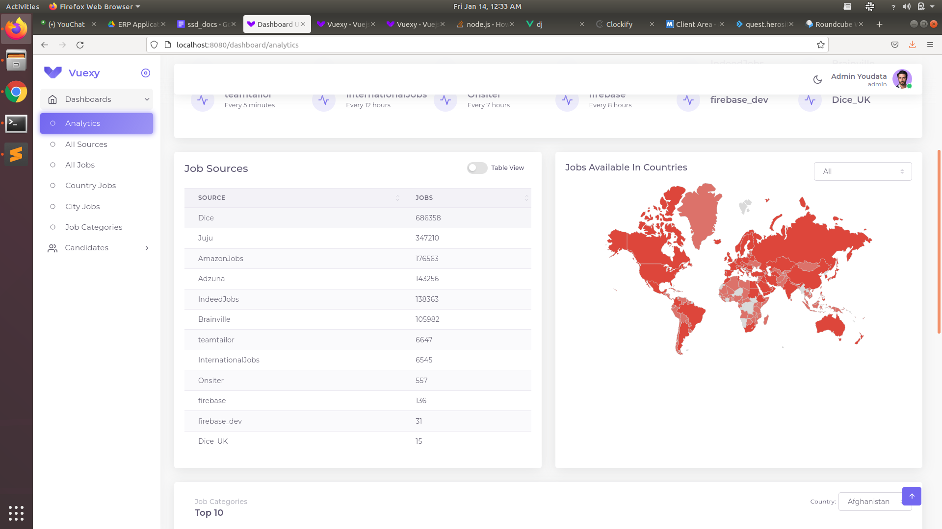Select the Brainville source row
The width and height of the screenshot is (942, 529).
click(358, 319)
